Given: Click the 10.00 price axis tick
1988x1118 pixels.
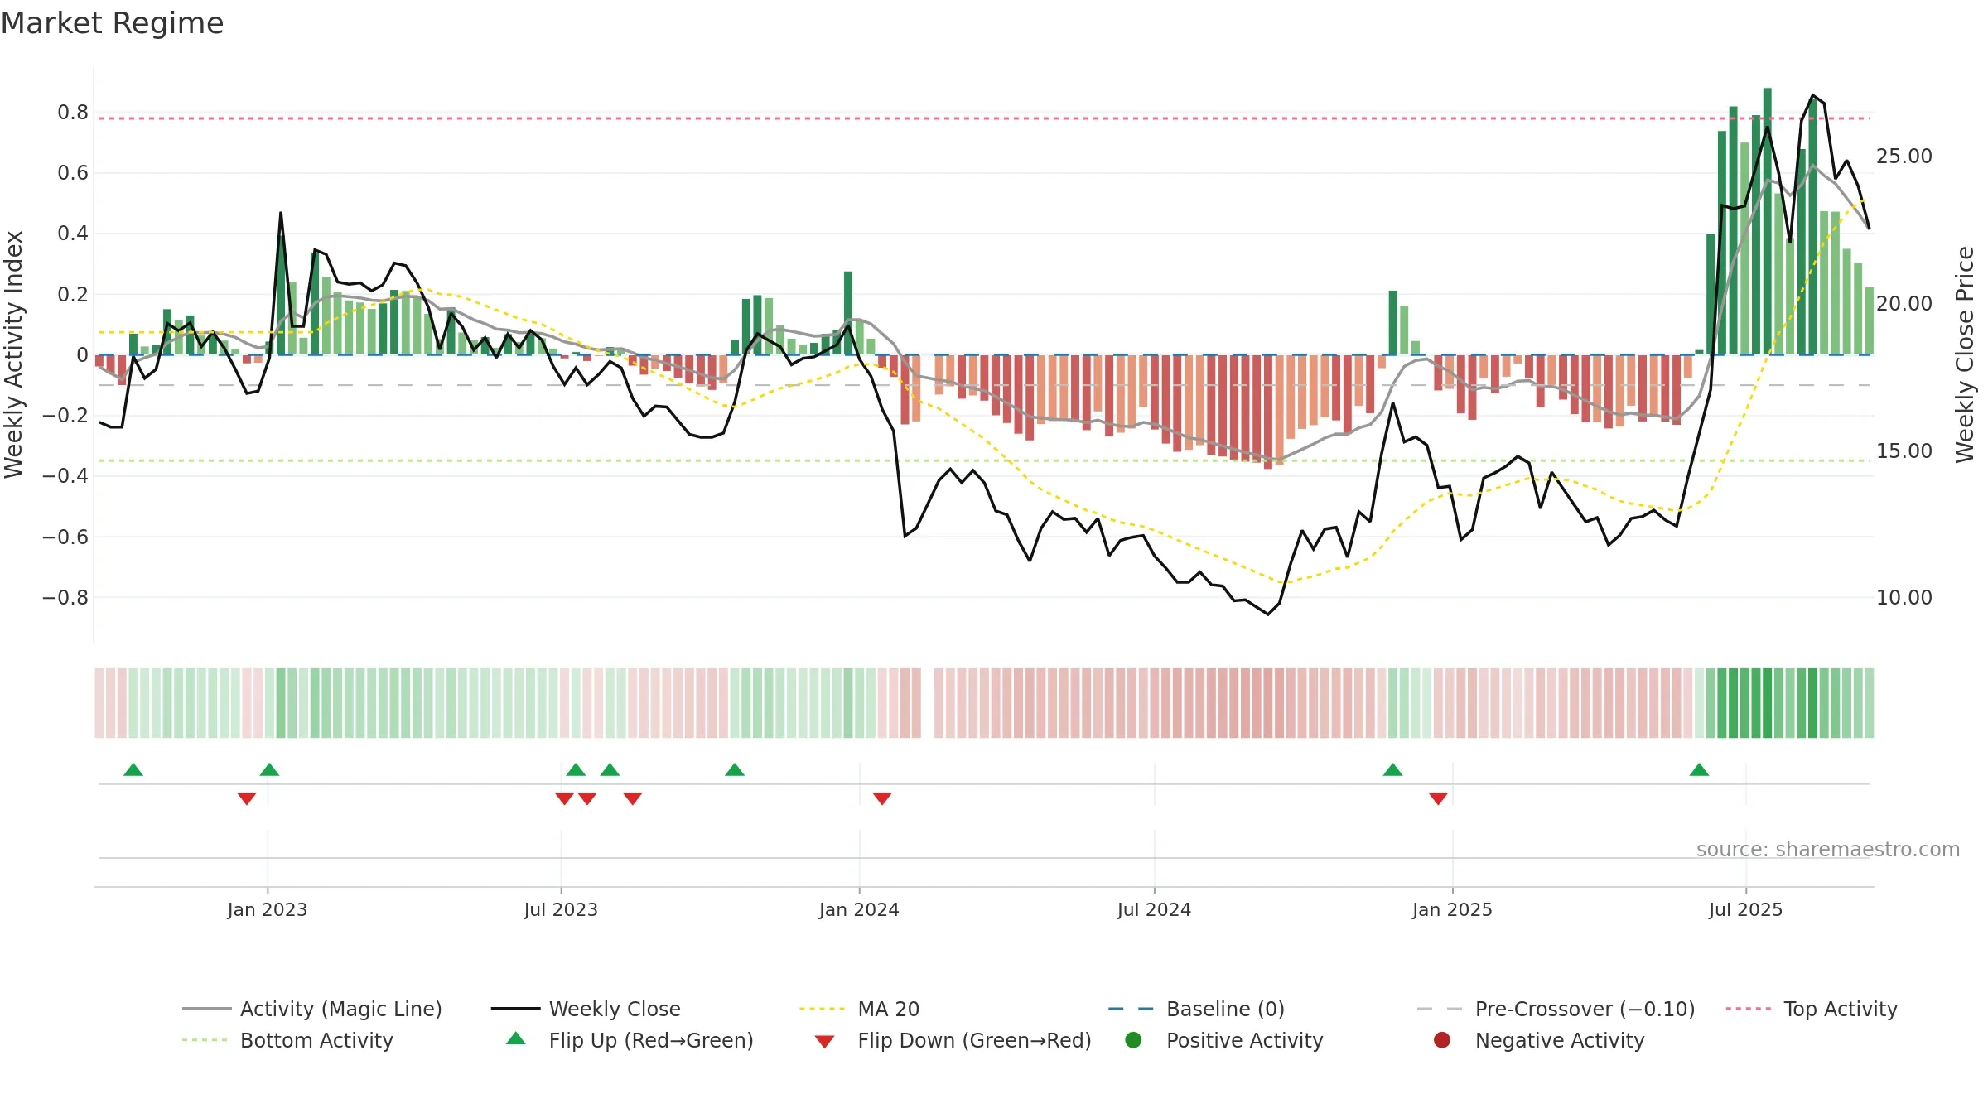Looking at the screenshot, I should click(1904, 598).
